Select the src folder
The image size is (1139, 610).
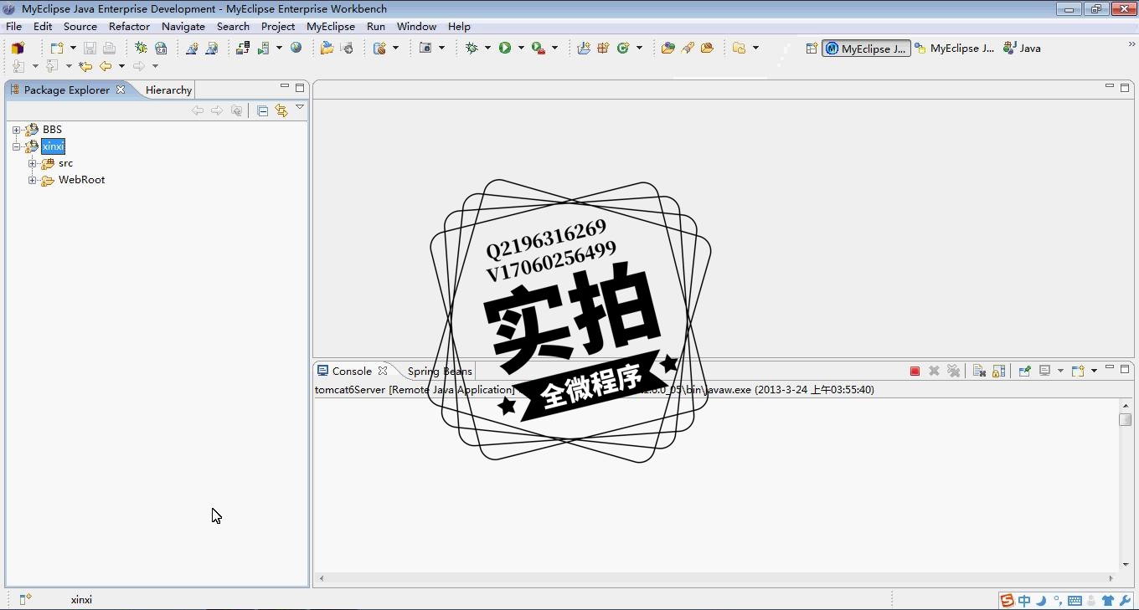tap(65, 163)
